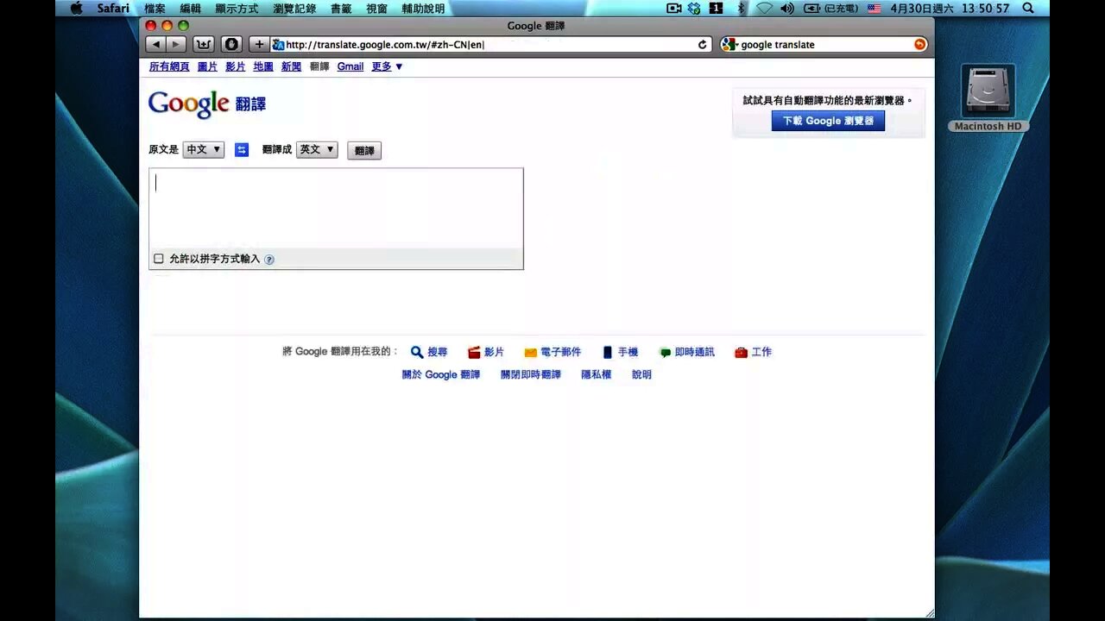Reload the page via address bar icon

click(x=703, y=44)
